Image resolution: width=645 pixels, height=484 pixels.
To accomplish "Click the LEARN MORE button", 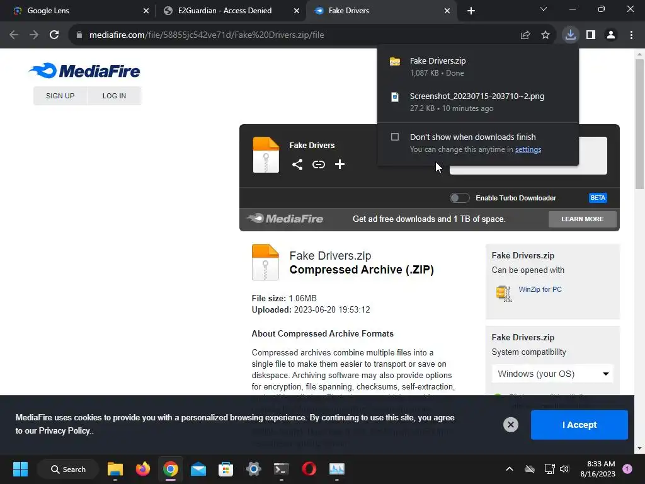I will click(x=583, y=219).
